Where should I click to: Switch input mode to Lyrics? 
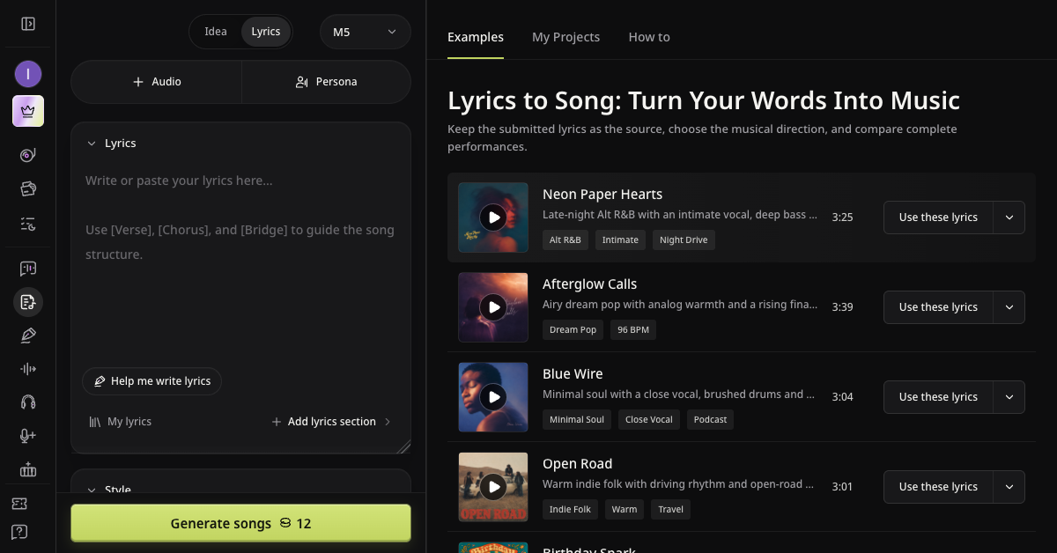tap(266, 32)
